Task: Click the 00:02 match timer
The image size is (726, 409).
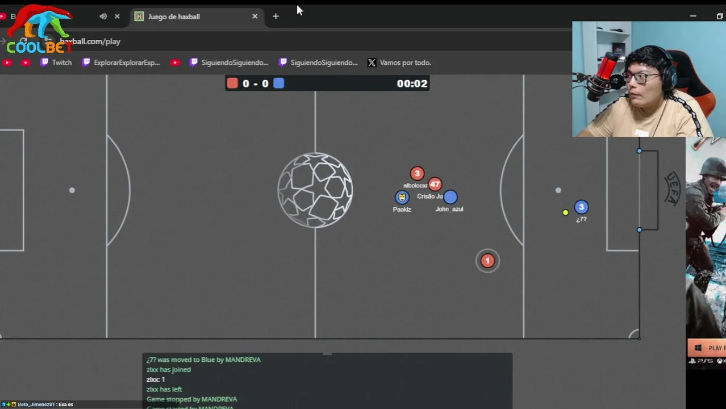Action: 412,84
